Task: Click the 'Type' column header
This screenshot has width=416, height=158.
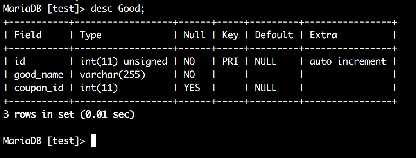Action: [91, 35]
